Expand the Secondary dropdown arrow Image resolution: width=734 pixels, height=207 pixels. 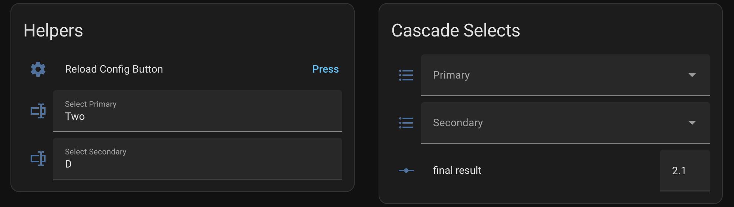click(692, 123)
